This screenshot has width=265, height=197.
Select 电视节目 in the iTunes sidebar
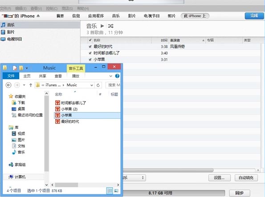pyautogui.click(x=12, y=39)
